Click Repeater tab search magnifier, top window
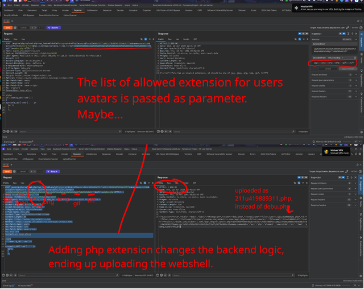This screenshot has height=289, width=364. pos(358,21)
